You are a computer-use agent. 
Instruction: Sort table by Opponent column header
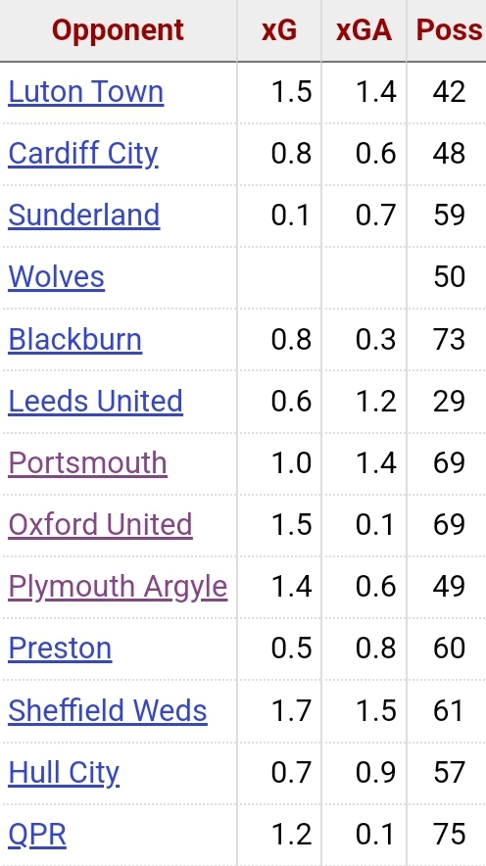(x=118, y=29)
